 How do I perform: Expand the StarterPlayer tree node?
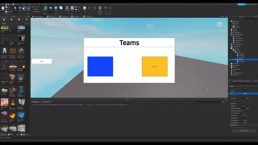click(229, 65)
